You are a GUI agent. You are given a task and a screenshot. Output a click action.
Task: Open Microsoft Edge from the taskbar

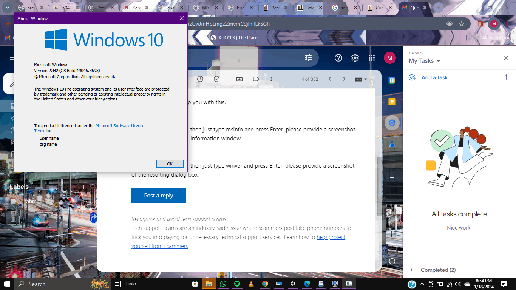point(307,284)
